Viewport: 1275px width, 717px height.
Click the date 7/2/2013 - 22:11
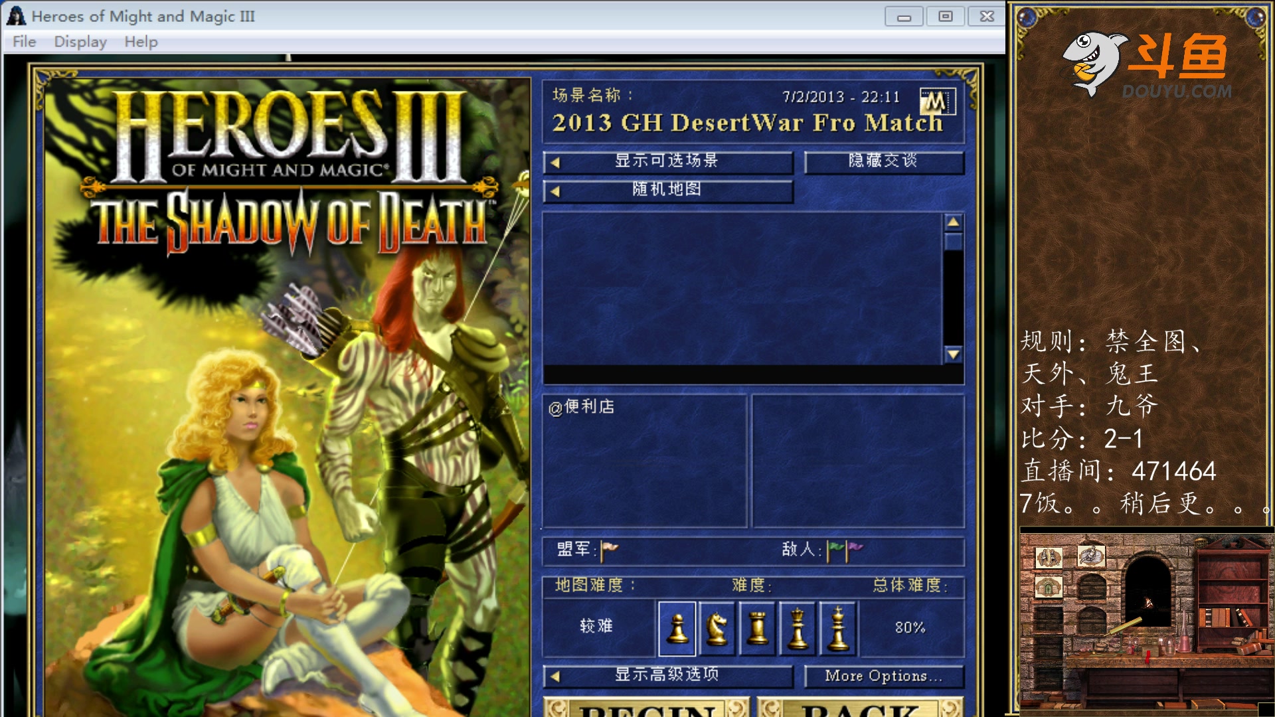point(841,98)
